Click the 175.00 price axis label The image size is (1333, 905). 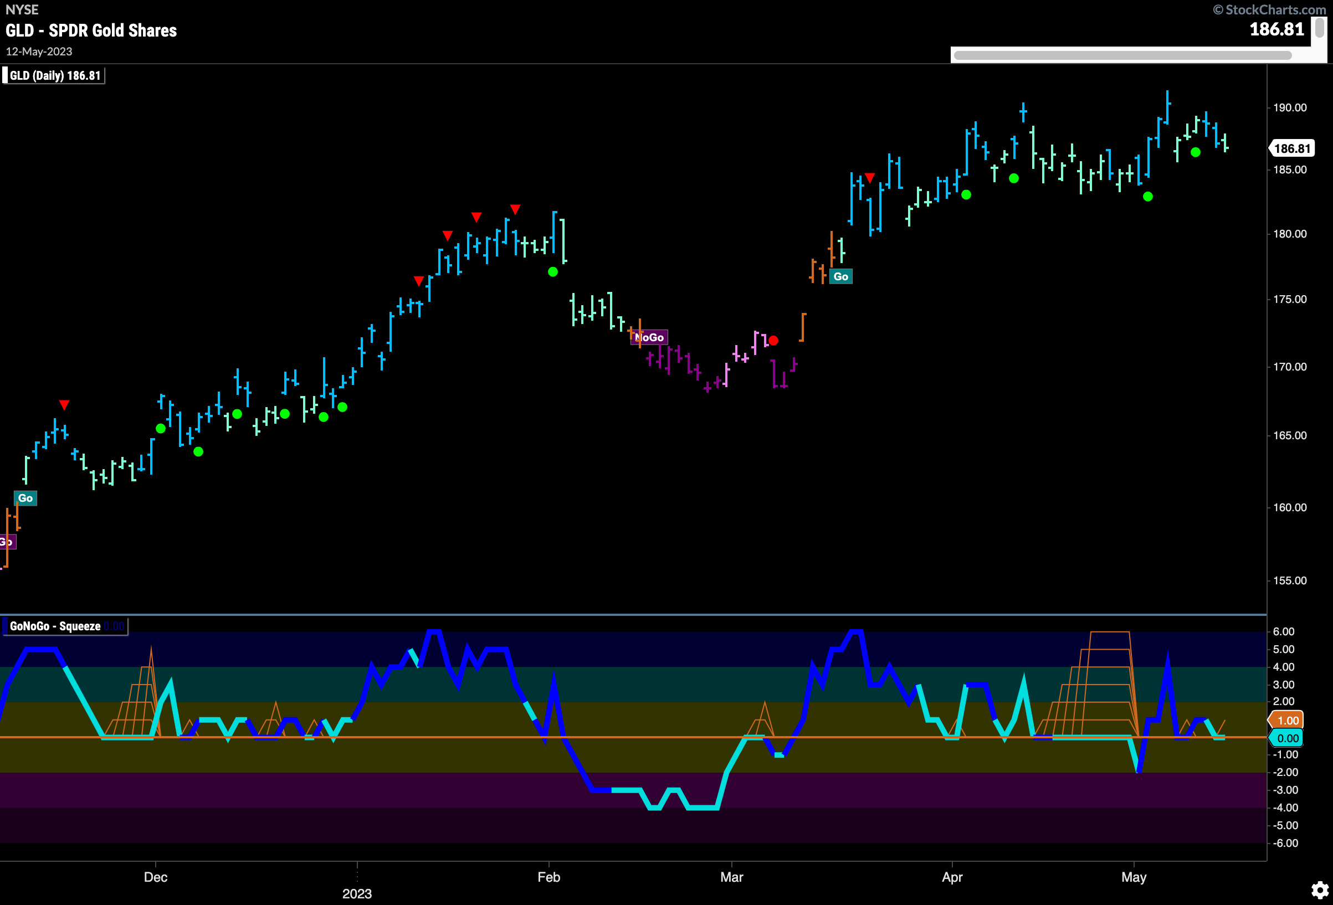pos(1290,300)
